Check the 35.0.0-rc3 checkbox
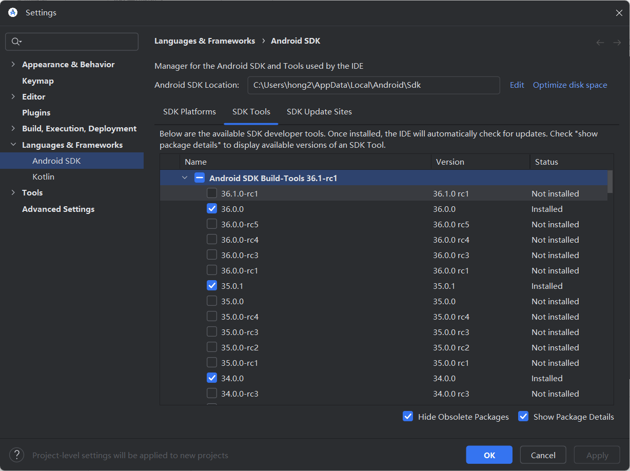Screen dimensions: 630x471 coord(212,332)
